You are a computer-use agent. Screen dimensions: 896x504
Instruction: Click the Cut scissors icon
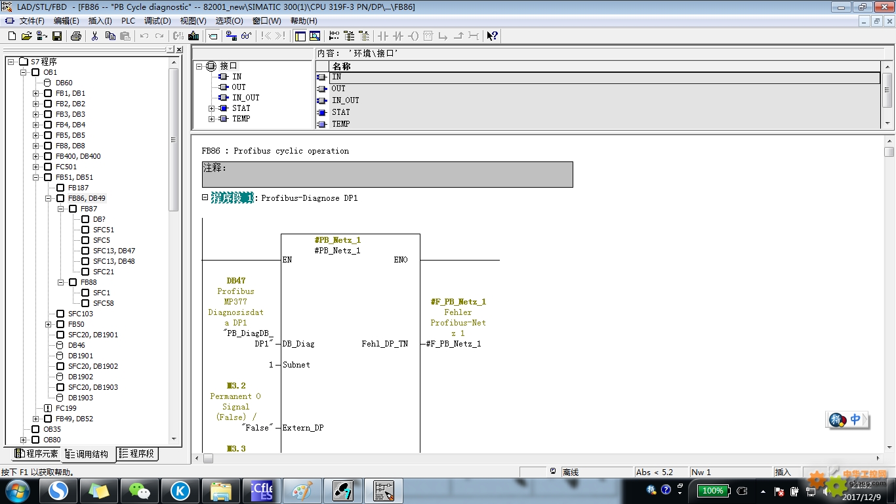point(94,36)
